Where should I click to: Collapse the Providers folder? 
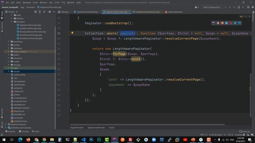tap(12, 21)
